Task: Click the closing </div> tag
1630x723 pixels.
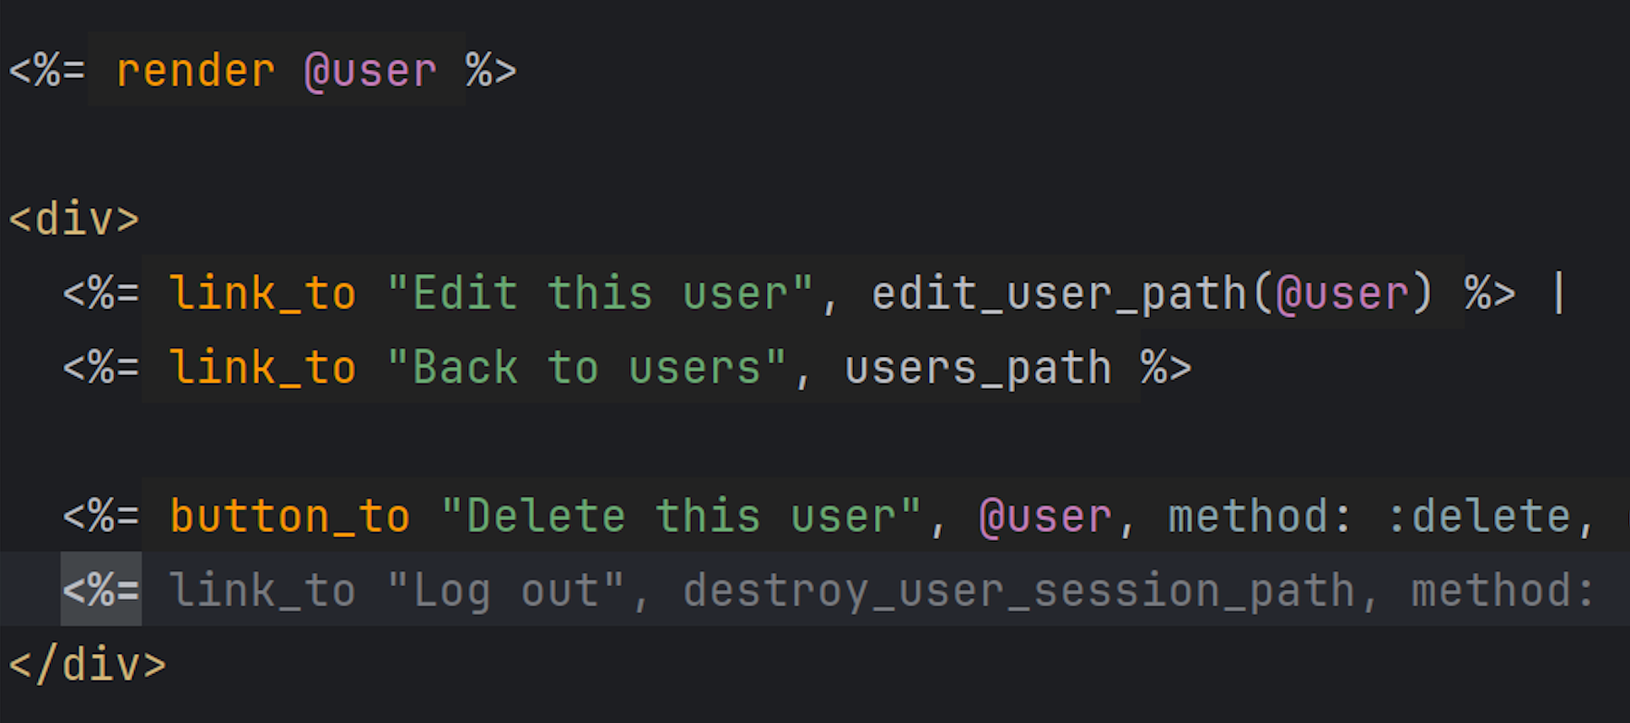Action: point(88,665)
